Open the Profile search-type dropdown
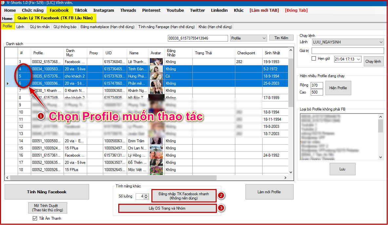 pyautogui.click(x=248, y=38)
